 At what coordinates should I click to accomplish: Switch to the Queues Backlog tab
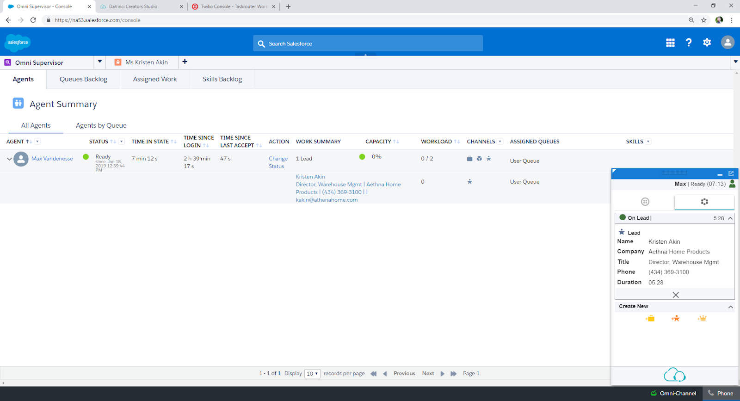83,79
